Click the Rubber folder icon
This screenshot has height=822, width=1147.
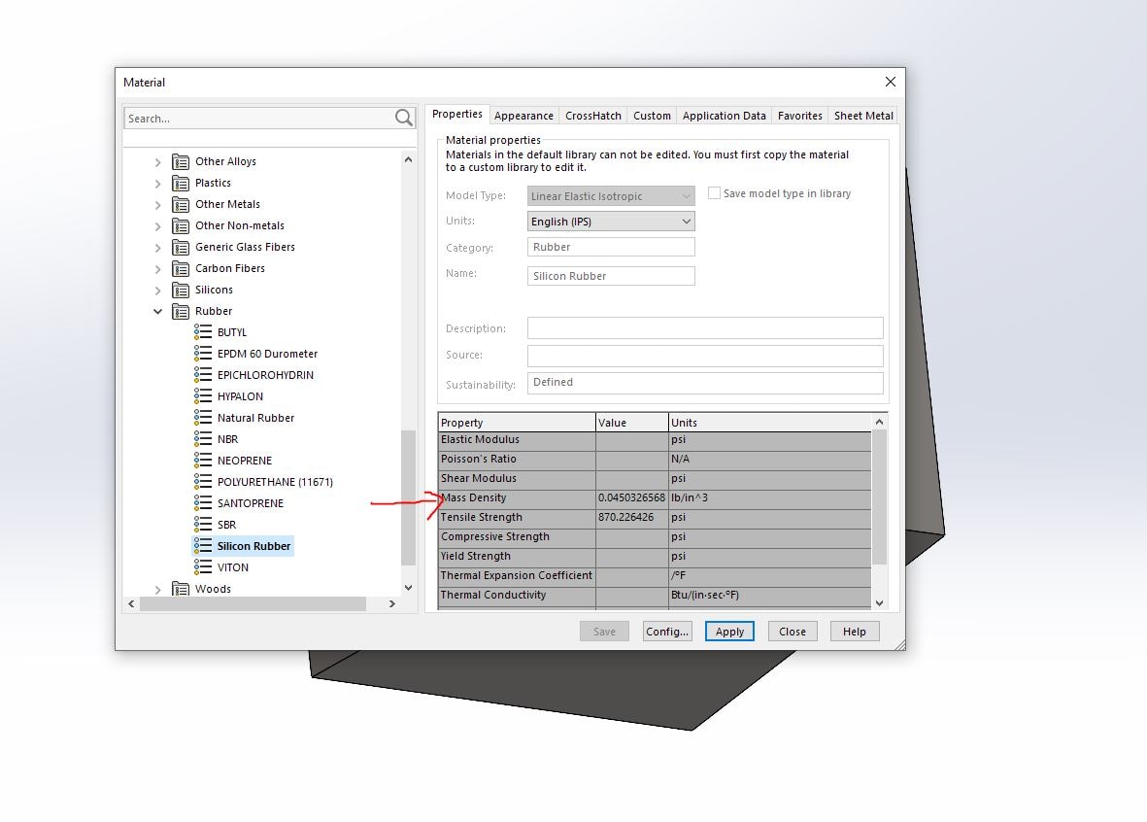point(180,311)
